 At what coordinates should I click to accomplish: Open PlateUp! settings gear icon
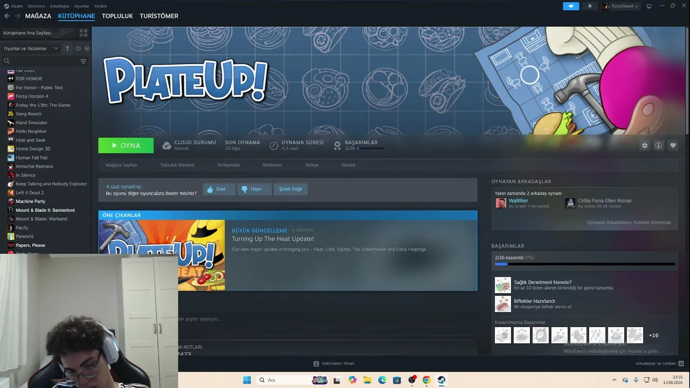pos(645,145)
